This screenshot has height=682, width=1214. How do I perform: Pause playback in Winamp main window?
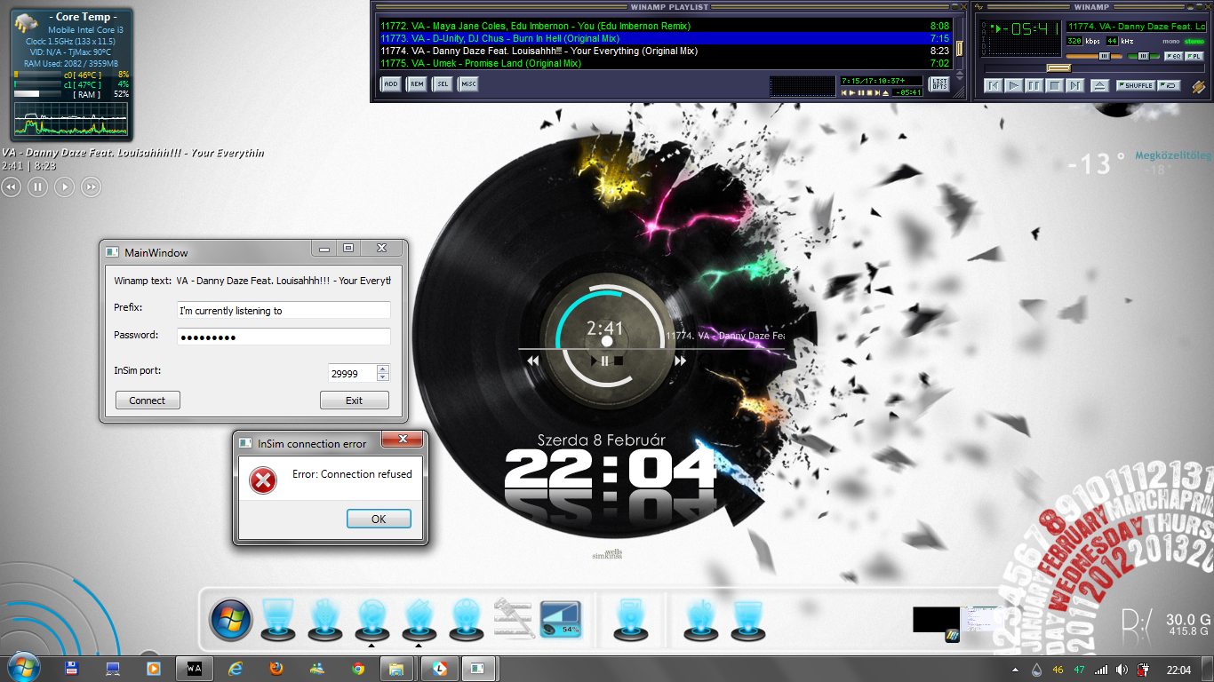pyautogui.click(x=1034, y=86)
